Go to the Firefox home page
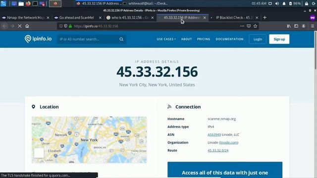This screenshot has height=178, width=317. (x=27, y=26)
